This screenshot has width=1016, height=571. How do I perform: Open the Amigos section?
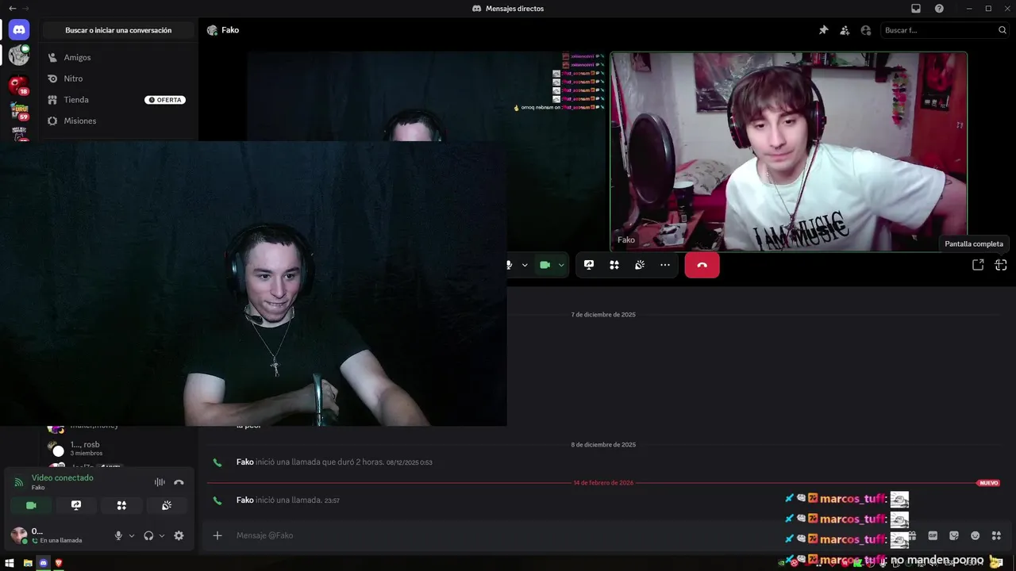(117, 57)
